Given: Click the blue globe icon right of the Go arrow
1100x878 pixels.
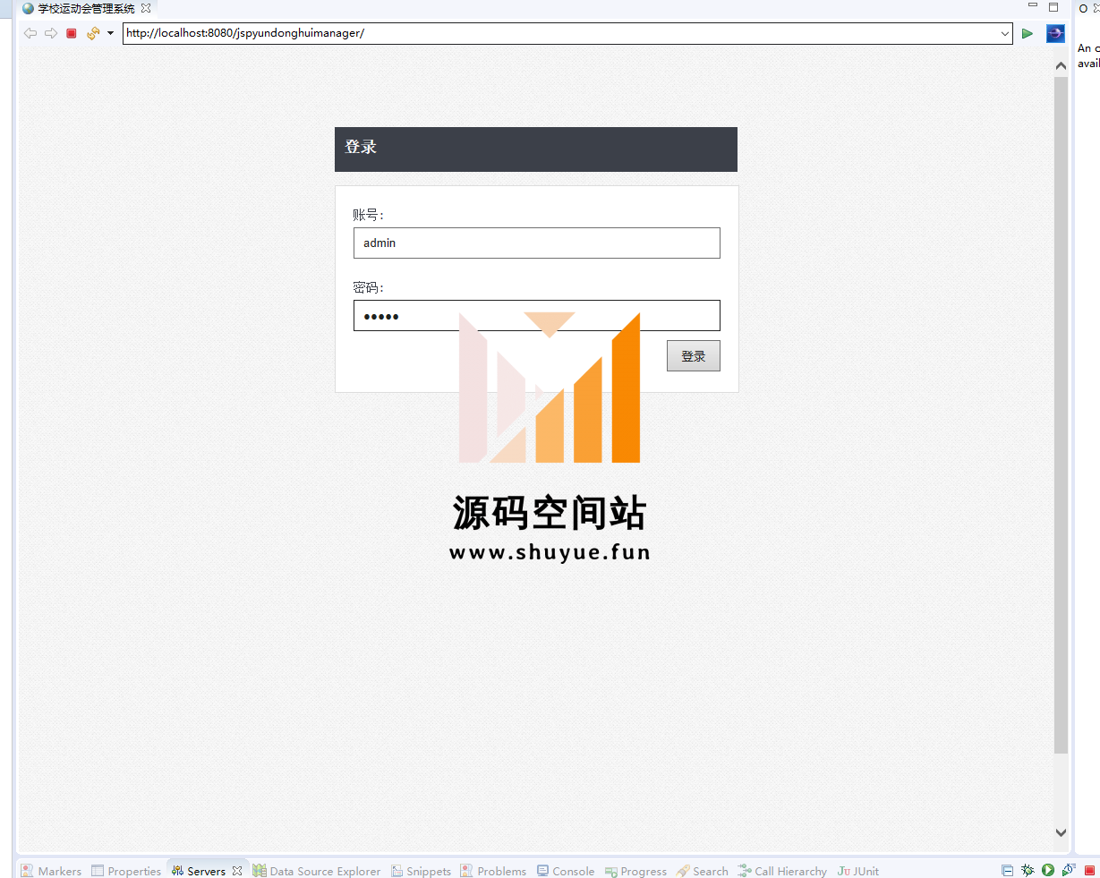Looking at the screenshot, I should 1055,33.
